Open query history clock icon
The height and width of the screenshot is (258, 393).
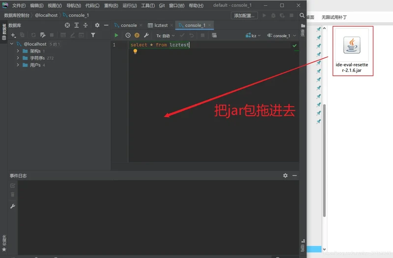tap(128, 35)
